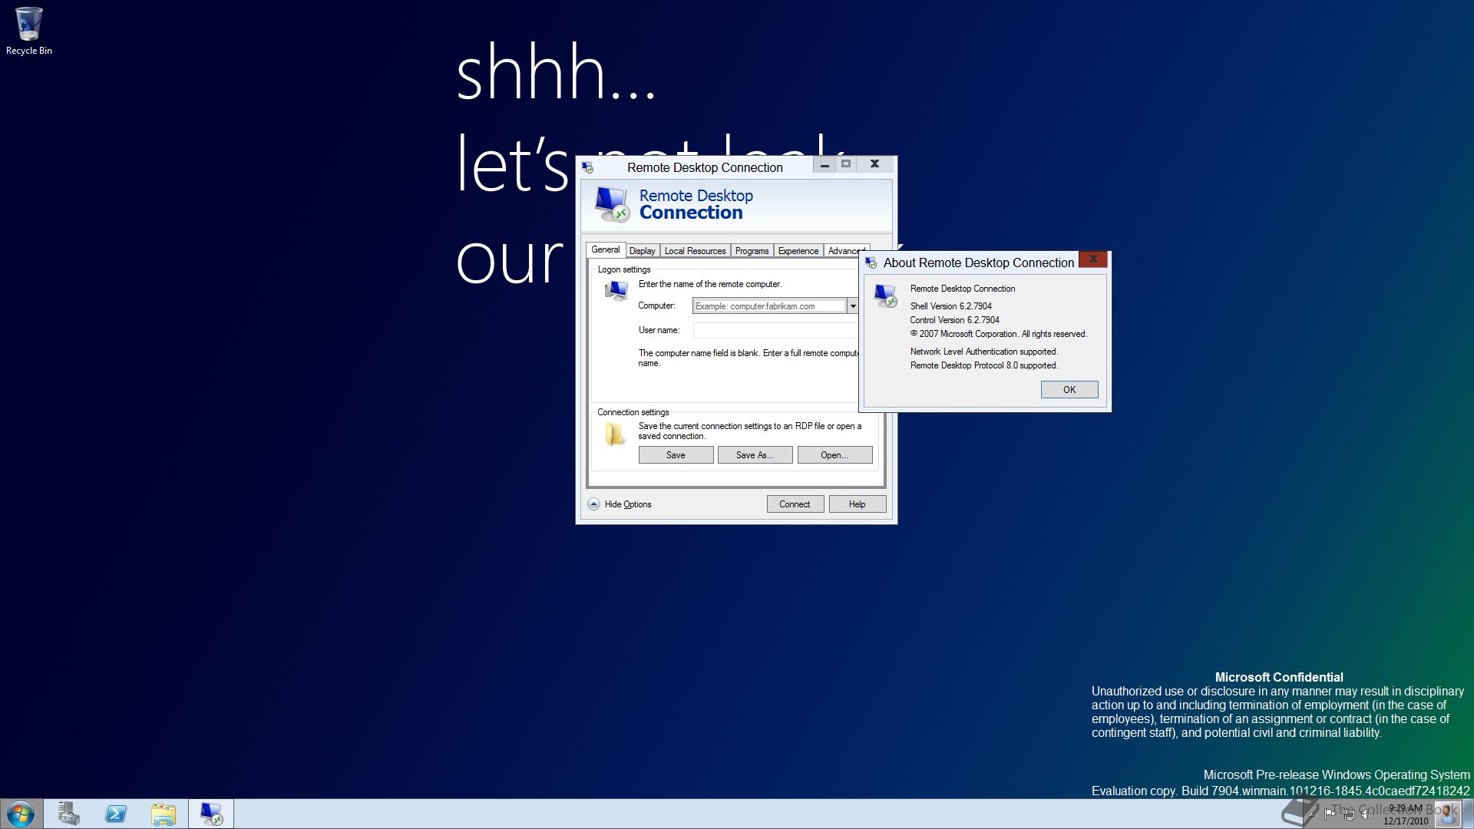The width and height of the screenshot is (1474, 829).
Task: Minimize the Remote Desktop Connection window
Action: (825, 164)
